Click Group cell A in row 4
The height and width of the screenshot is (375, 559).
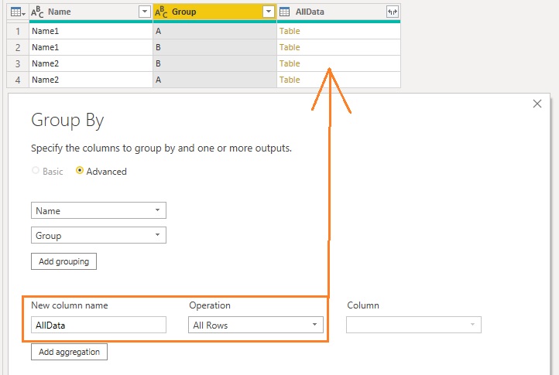tap(214, 80)
